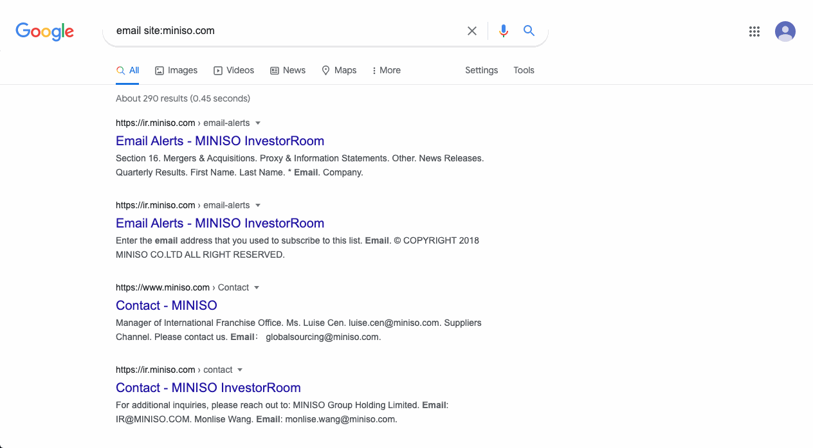Expand dropdown arrow beside first email-alerts URL
The image size is (813, 448).
[x=258, y=123]
